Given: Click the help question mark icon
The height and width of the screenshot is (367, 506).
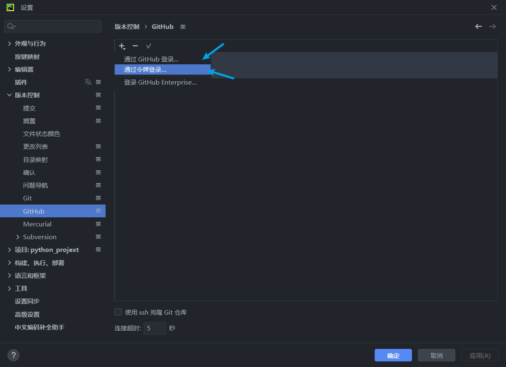Looking at the screenshot, I should (14, 355).
